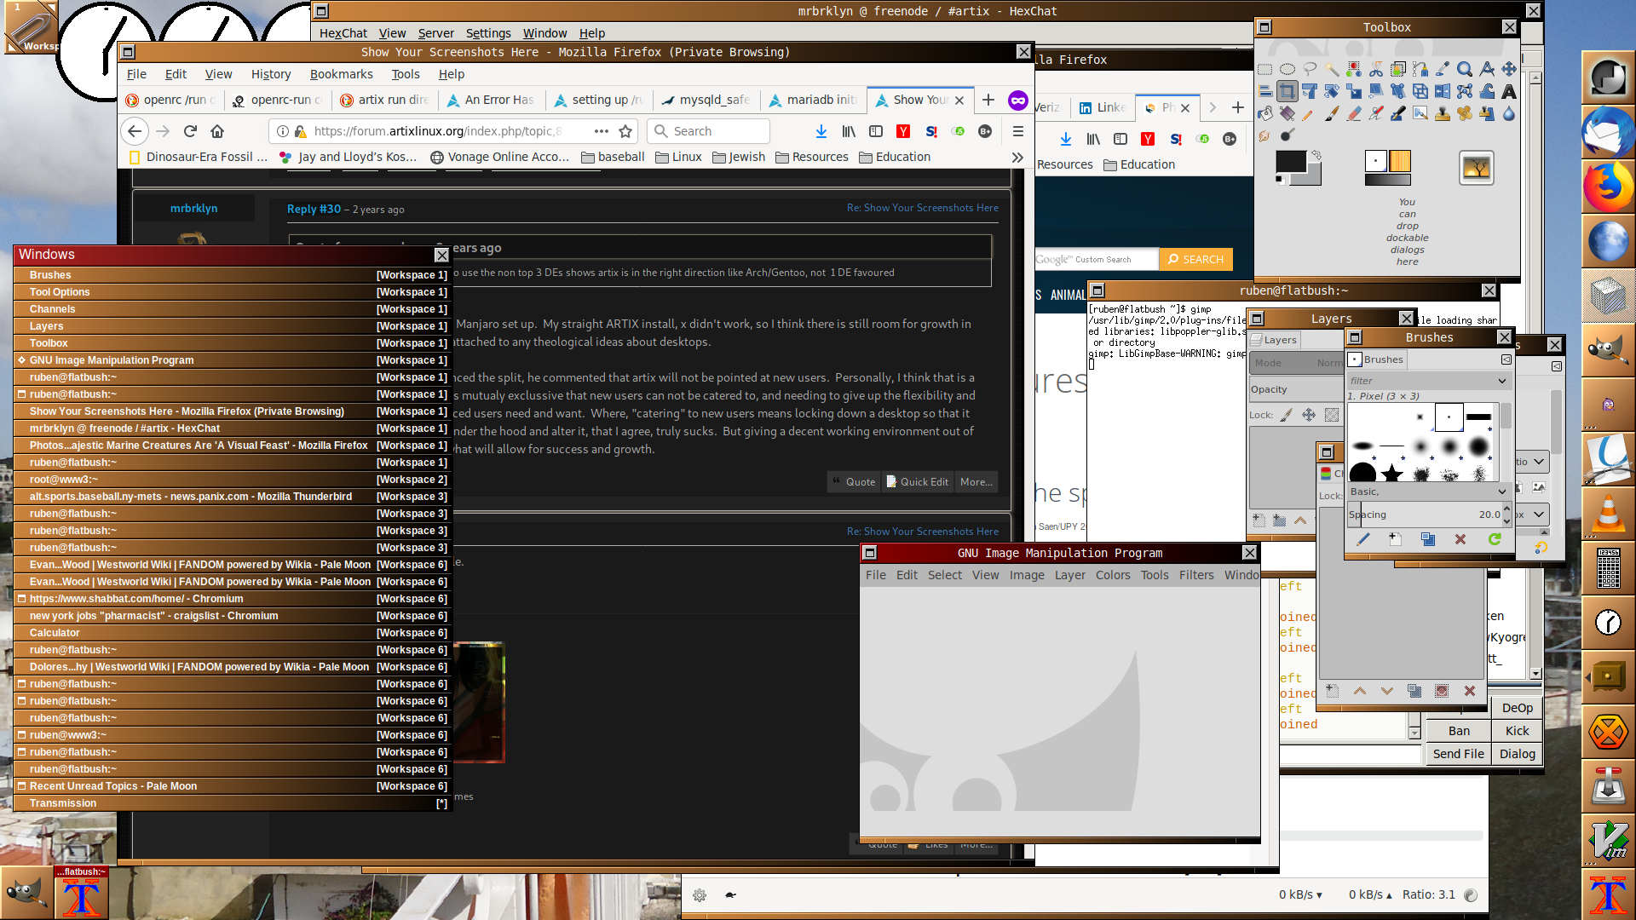This screenshot has height=920, width=1636.
Task: Expand overflow bookmarks chevron in Firefox
Action: pos(1017,157)
